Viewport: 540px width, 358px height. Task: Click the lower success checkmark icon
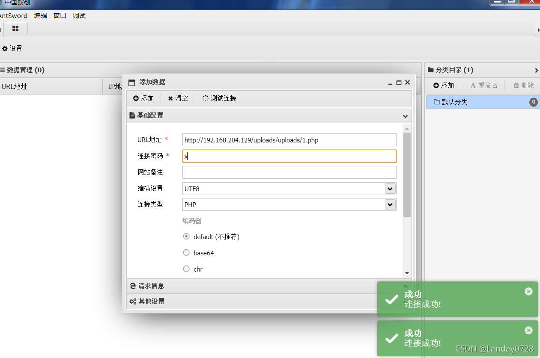pos(392,338)
